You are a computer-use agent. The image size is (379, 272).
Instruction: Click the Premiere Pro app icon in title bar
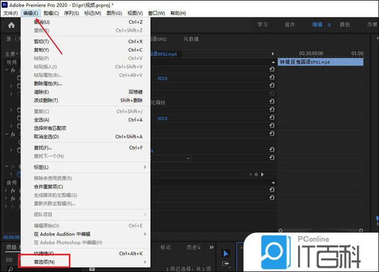pyautogui.click(x=4, y=4)
